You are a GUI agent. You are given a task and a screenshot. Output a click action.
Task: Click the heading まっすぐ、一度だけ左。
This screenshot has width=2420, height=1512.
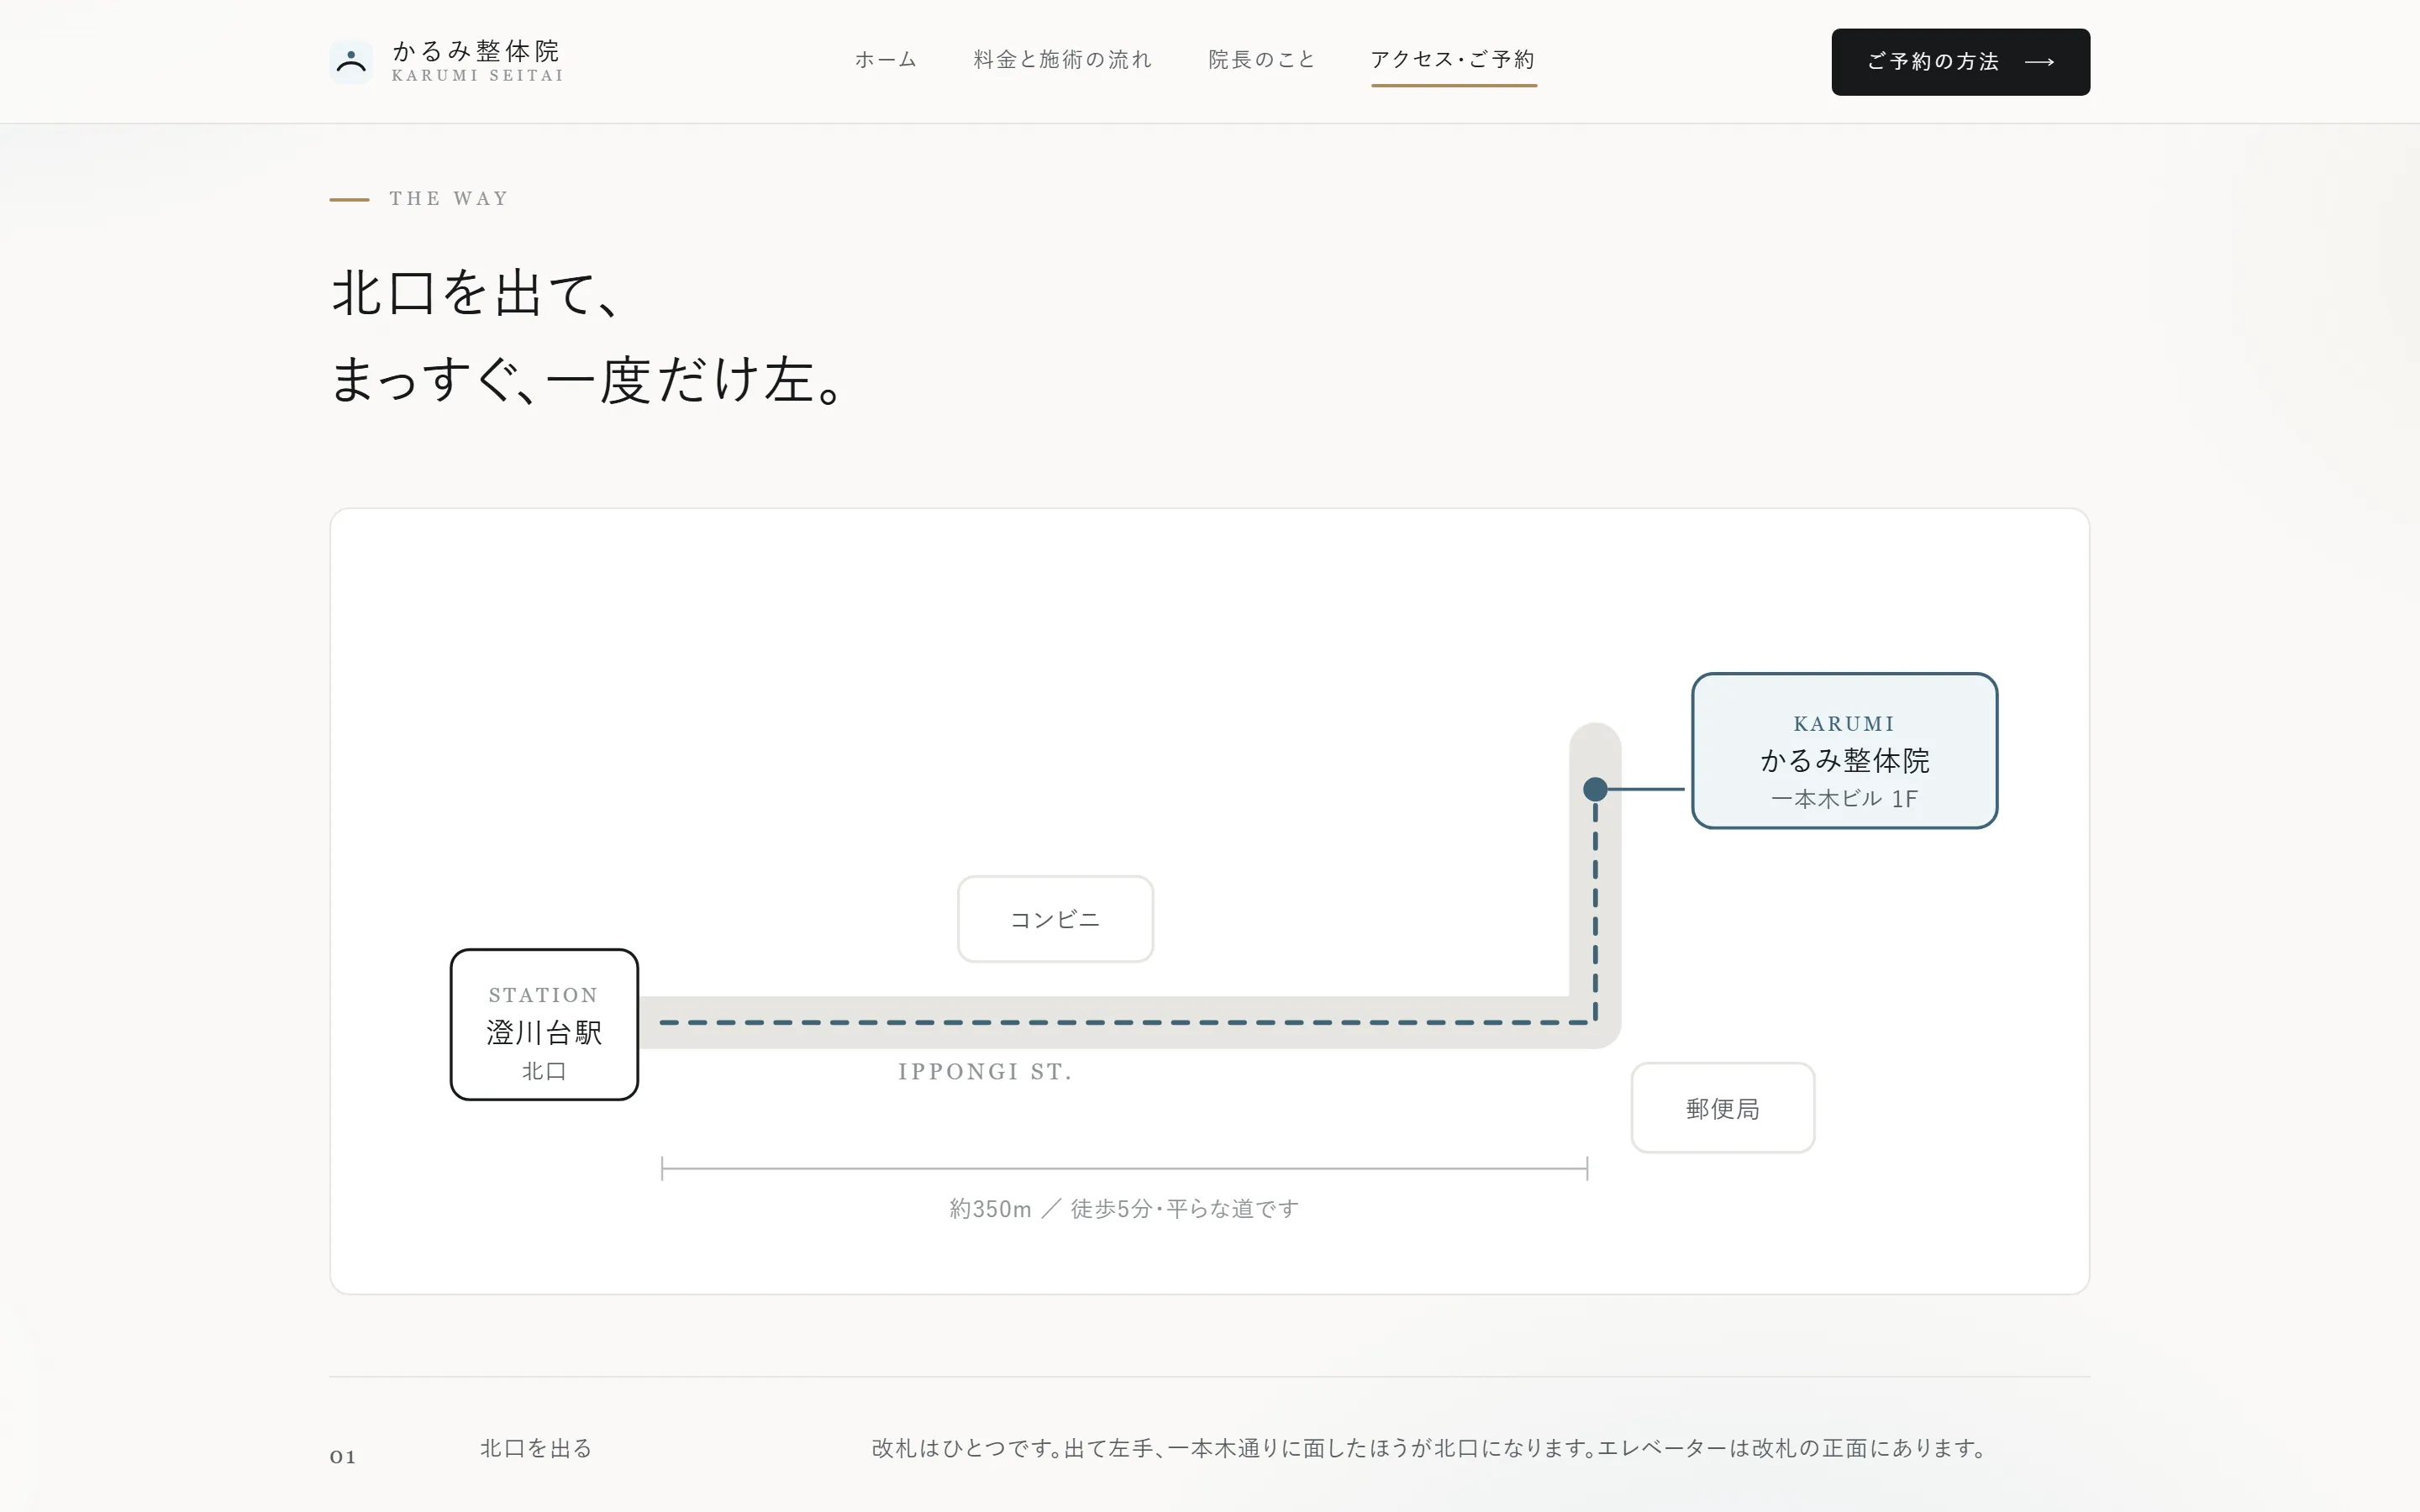[x=590, y=381]
